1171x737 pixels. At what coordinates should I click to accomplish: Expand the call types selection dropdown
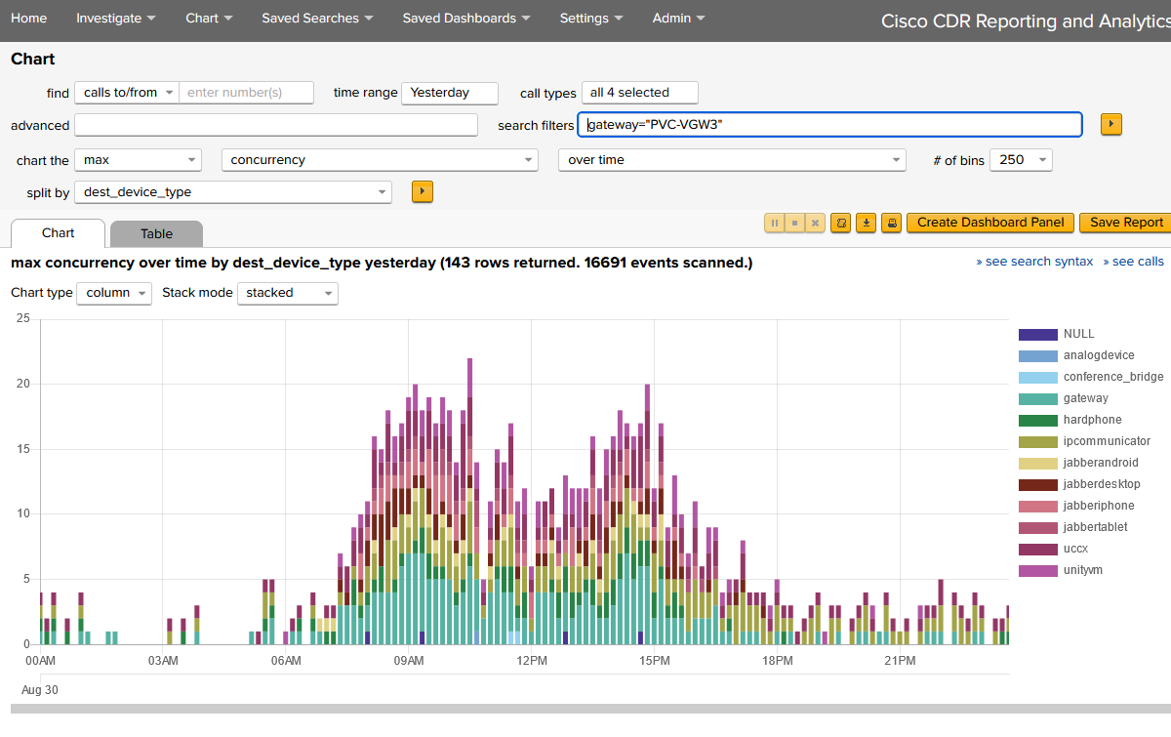639,92
